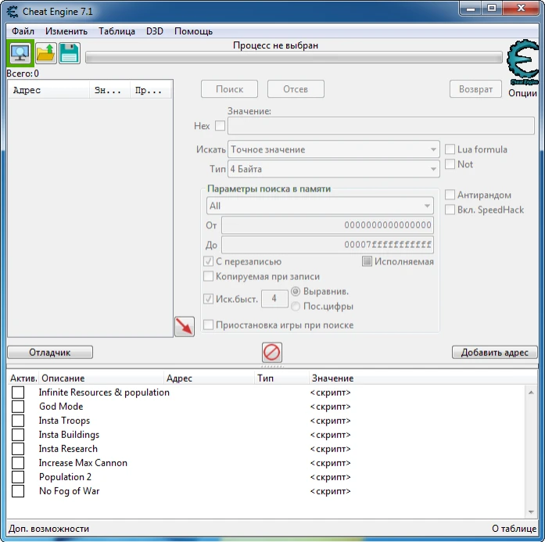Minimize the Cheat Engine window
This screenshot has width=545, height=542.
pos(471,9)
